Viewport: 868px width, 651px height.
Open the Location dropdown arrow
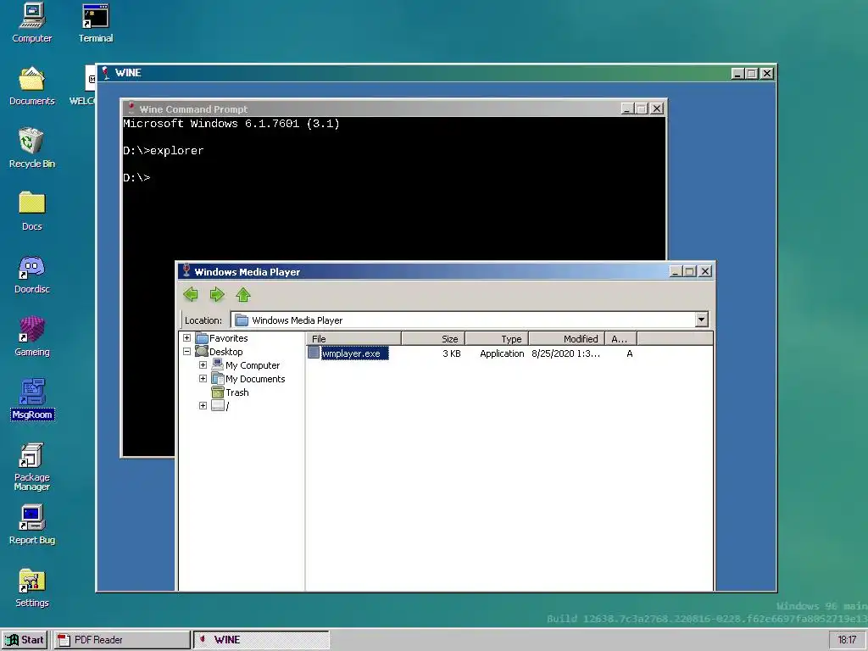(x=701, y=320)
